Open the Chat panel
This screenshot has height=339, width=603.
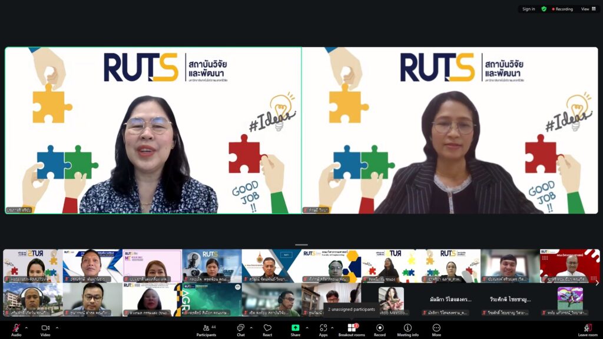[240, 330]
